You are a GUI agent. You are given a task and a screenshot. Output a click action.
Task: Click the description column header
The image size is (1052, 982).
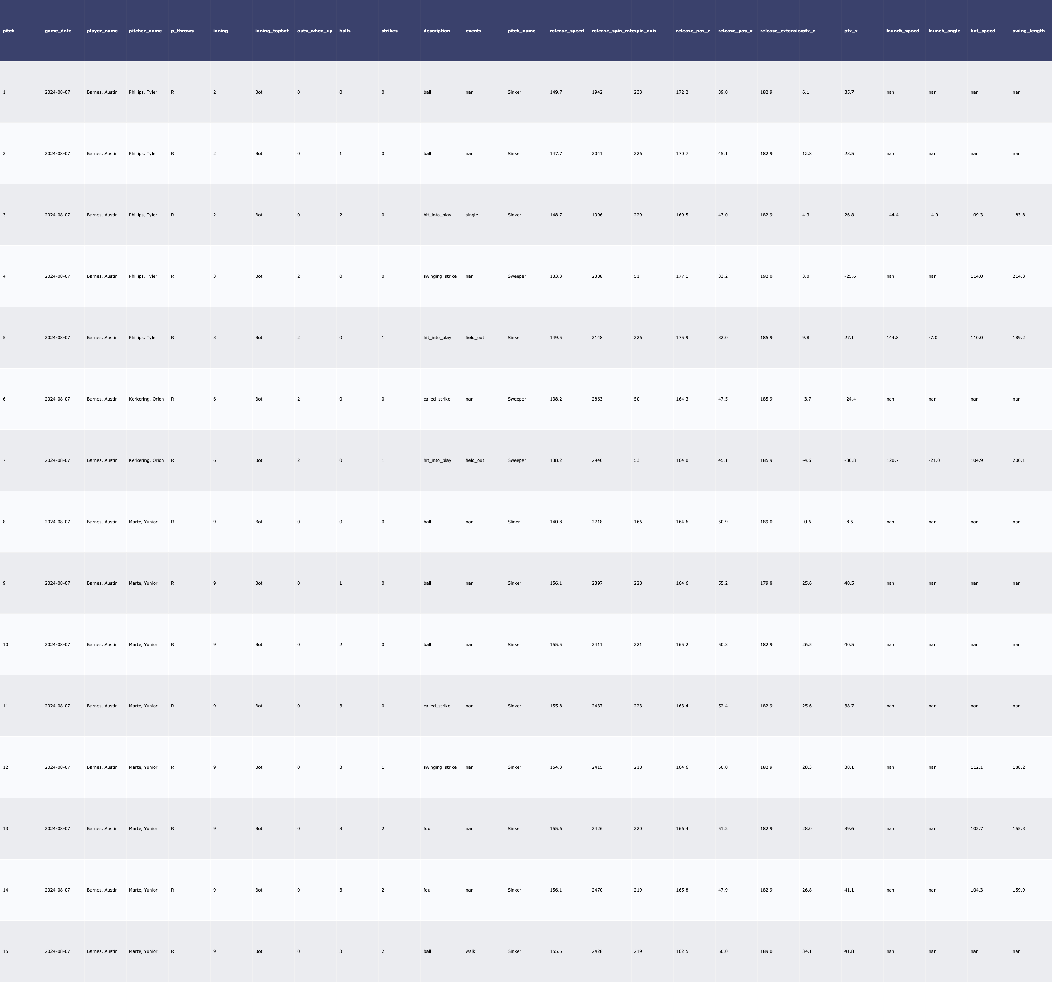437,31
